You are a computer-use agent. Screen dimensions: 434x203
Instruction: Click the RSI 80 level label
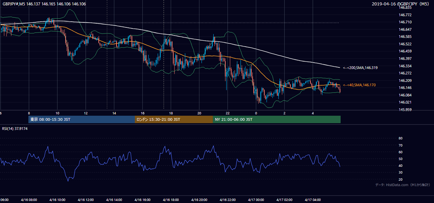[x=400, y=138]
